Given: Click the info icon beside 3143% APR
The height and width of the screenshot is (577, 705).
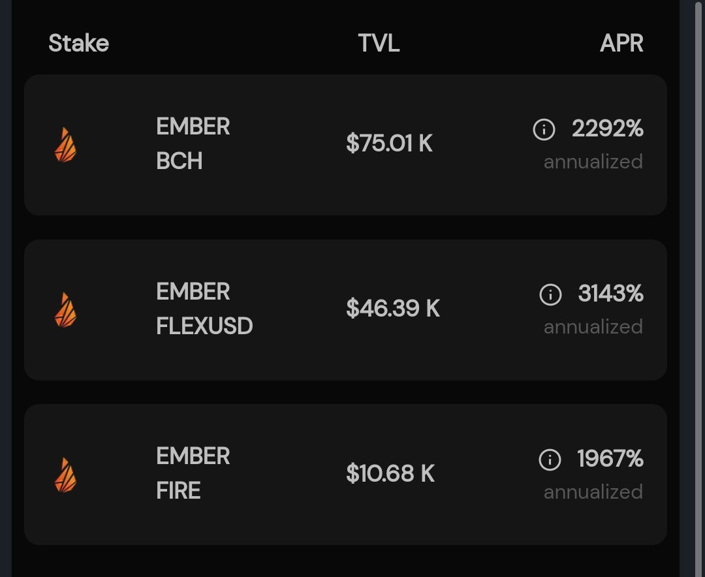Looking at the screenshot, I should pos(550,294).
